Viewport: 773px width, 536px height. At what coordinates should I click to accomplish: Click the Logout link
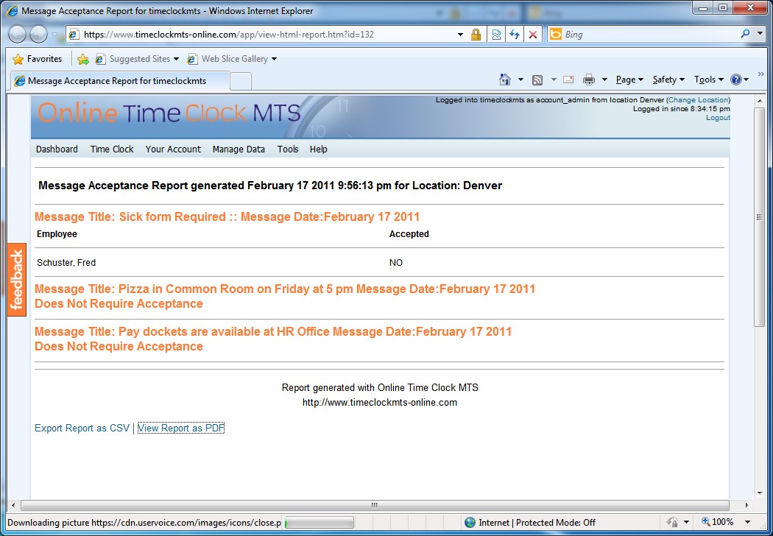718,117
